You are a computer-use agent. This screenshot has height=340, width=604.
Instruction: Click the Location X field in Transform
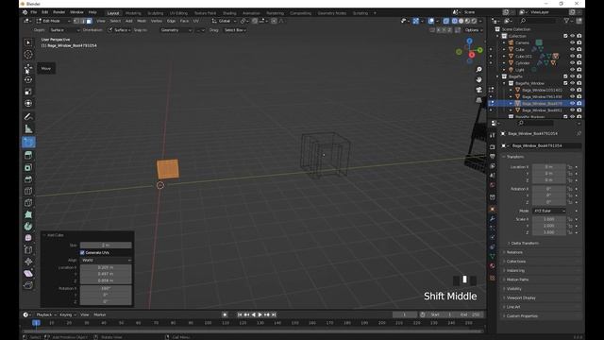549,167
